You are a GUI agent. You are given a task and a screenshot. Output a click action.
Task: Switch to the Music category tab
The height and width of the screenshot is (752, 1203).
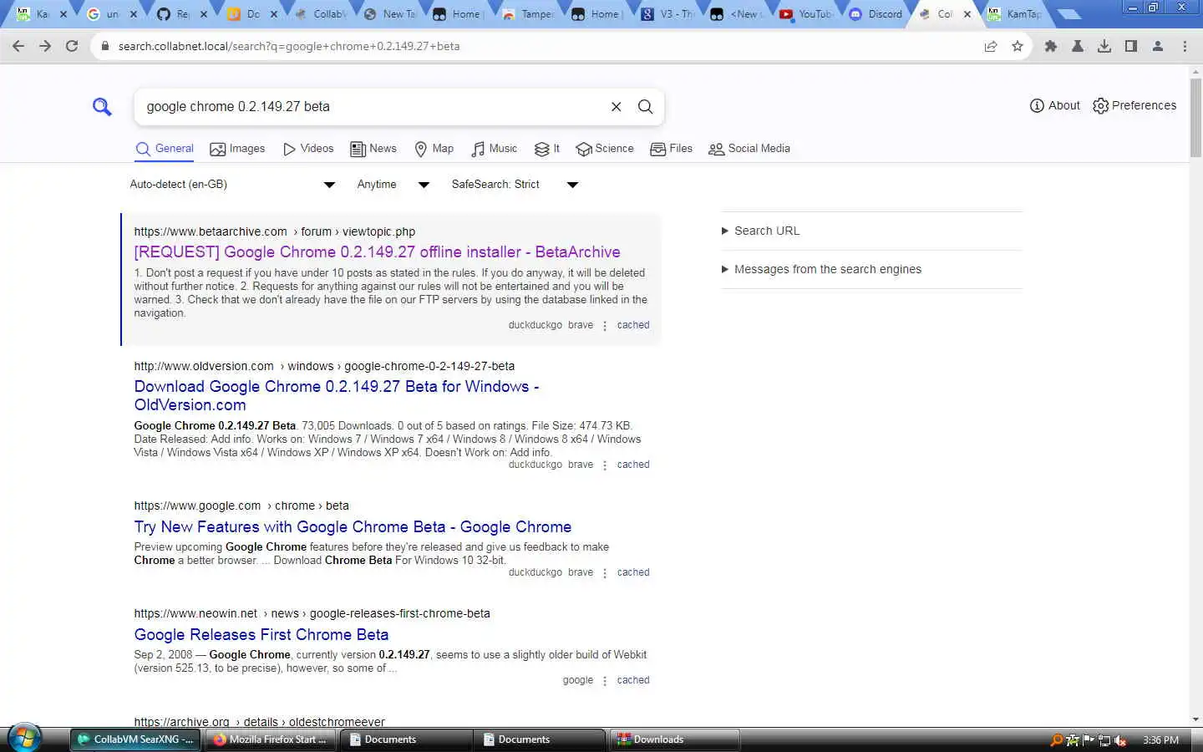click(494, 149)
